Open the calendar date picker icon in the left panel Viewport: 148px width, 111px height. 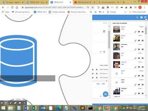104,31
